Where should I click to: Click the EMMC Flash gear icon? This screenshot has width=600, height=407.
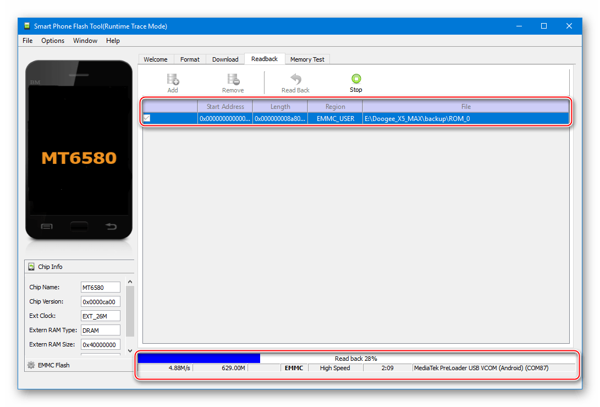pyautogui.click(x=31, y=365)
